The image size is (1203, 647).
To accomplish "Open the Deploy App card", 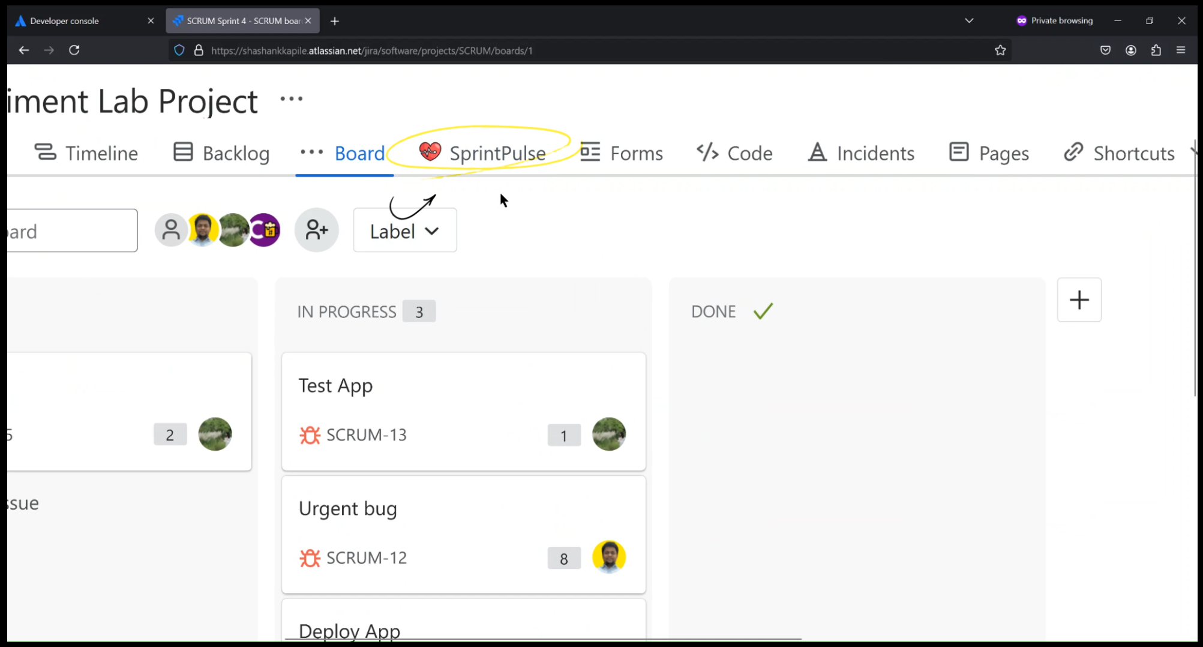I will 463,621.
